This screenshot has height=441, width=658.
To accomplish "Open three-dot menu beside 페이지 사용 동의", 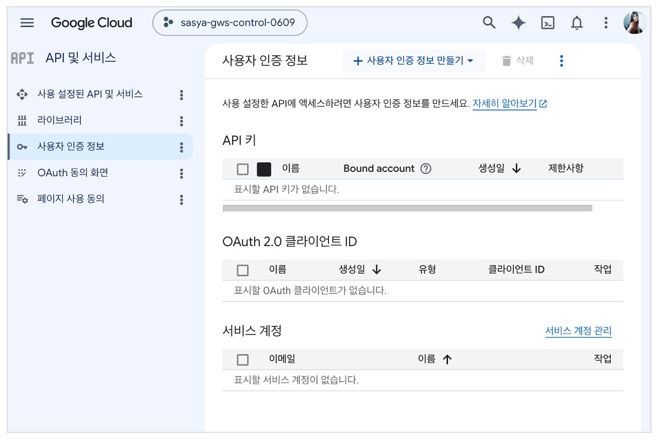I will 181,200.
